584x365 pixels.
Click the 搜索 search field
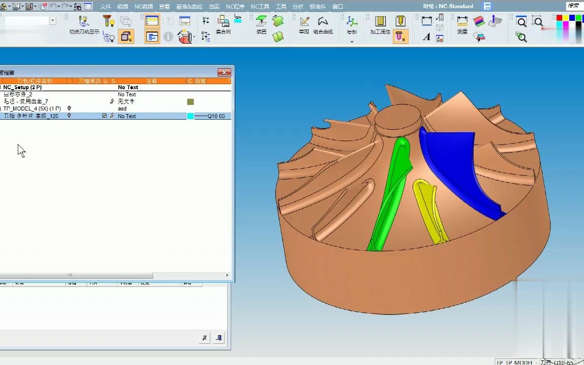(x=573, y=6)
